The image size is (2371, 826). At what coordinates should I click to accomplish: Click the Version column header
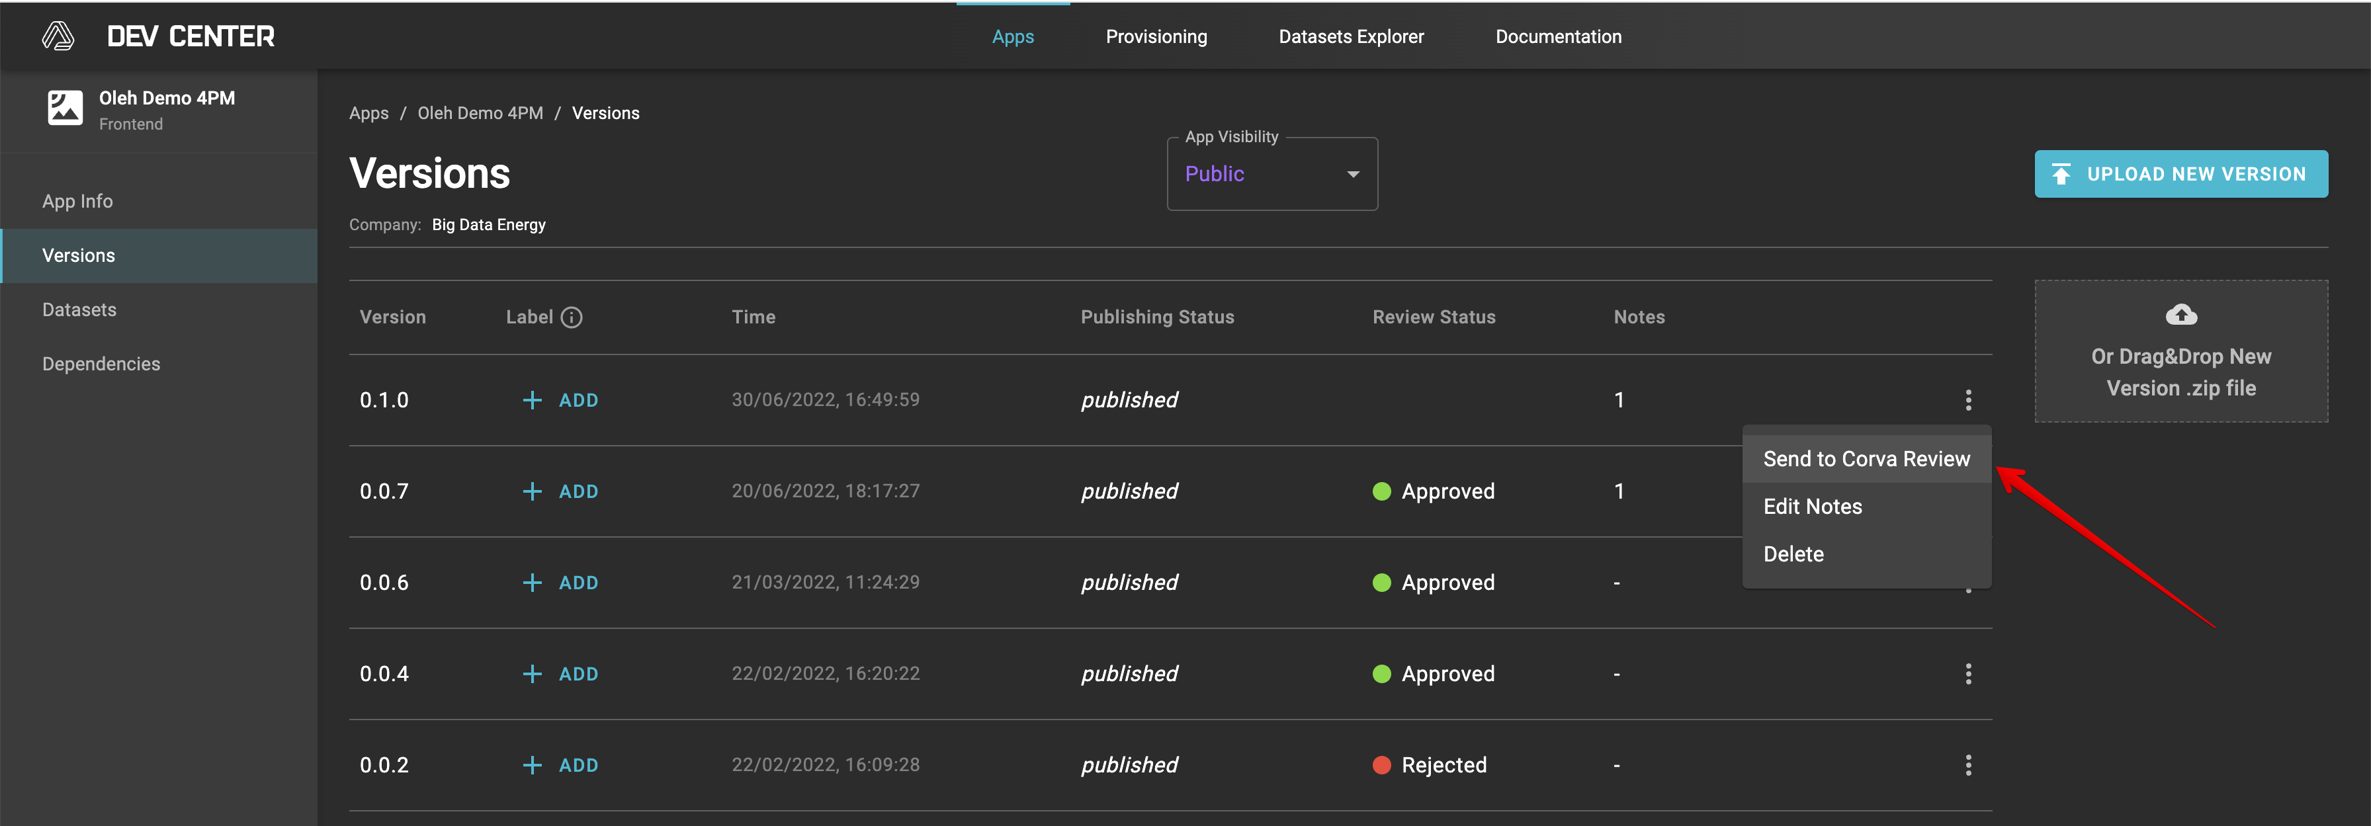pyautogui.click(x=393, y=317)
